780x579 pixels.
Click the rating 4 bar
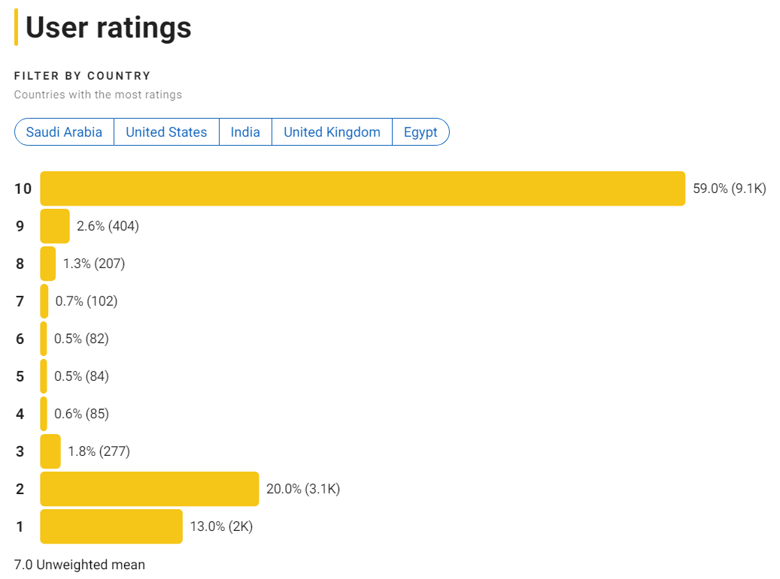coord(44,414)
